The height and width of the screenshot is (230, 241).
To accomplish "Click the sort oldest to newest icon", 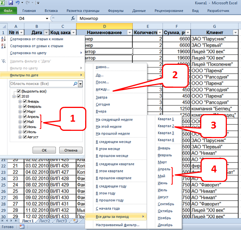I will (x=4, y=39).
